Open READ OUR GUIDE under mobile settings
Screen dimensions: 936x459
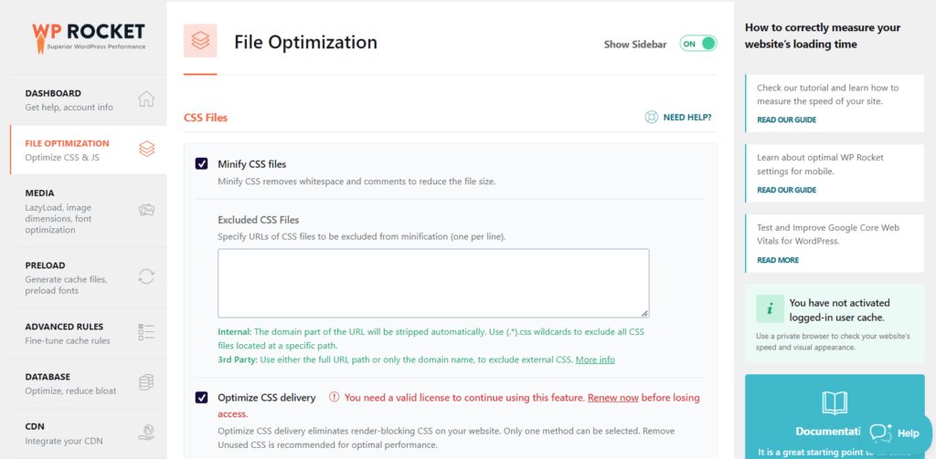tap(786, 190)
